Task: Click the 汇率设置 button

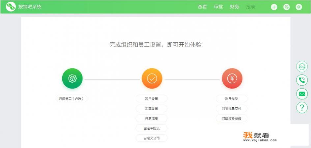Action: pos(152,109)
